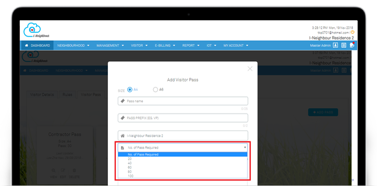Collapse the No. of Pass Required combo box
The width and height of the screenshot is (377, 186).
point(183,147)
